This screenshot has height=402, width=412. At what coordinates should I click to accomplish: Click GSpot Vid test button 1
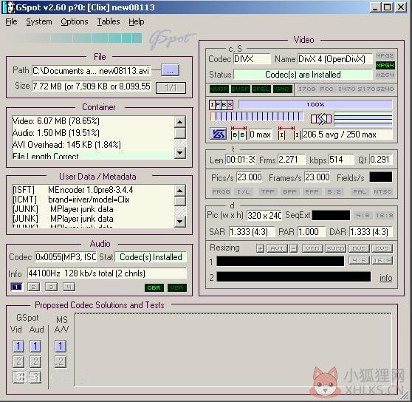coord(18,347)
